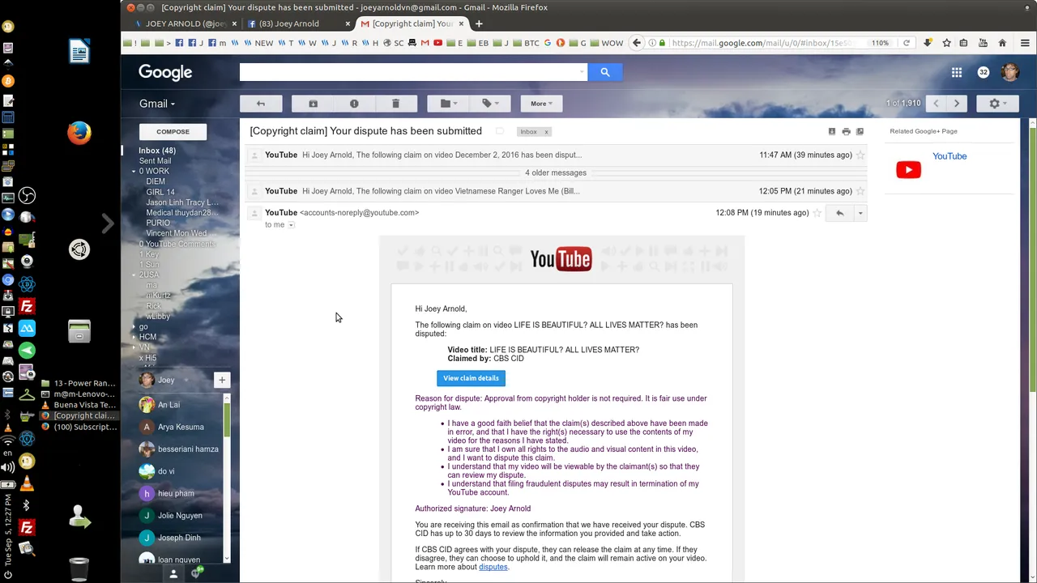
Task: Click the COMPOSE button
Action: 173,131
